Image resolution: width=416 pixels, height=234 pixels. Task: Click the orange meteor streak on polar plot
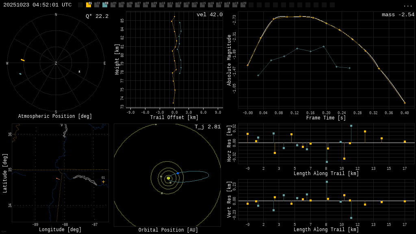[23, 60]
